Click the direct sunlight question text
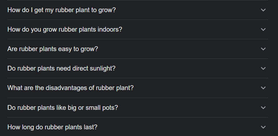278x136 pixels. click(x=61, y=68)
